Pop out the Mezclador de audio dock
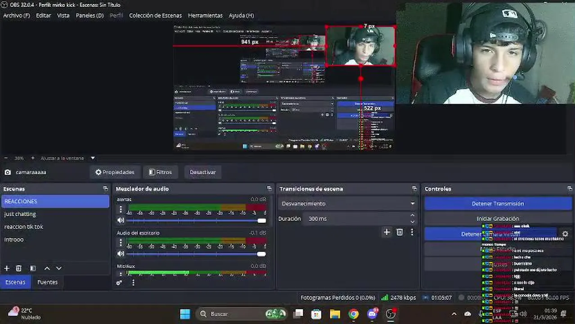The image size is (575, 324). point(269,189)
